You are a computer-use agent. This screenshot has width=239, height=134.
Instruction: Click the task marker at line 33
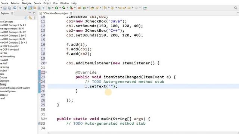click(x=39, y=124)
